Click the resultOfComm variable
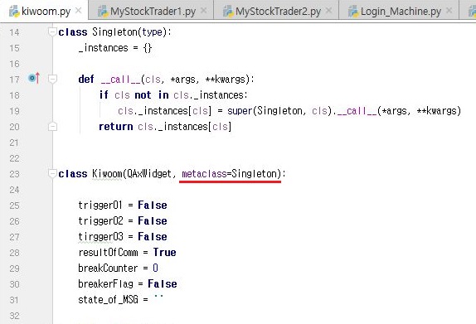 (x=108, y=253)
